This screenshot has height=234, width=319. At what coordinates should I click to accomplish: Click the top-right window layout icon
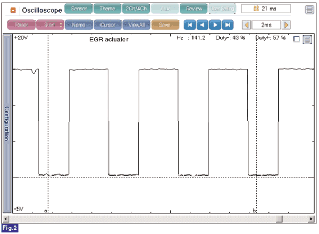point(309,10)
